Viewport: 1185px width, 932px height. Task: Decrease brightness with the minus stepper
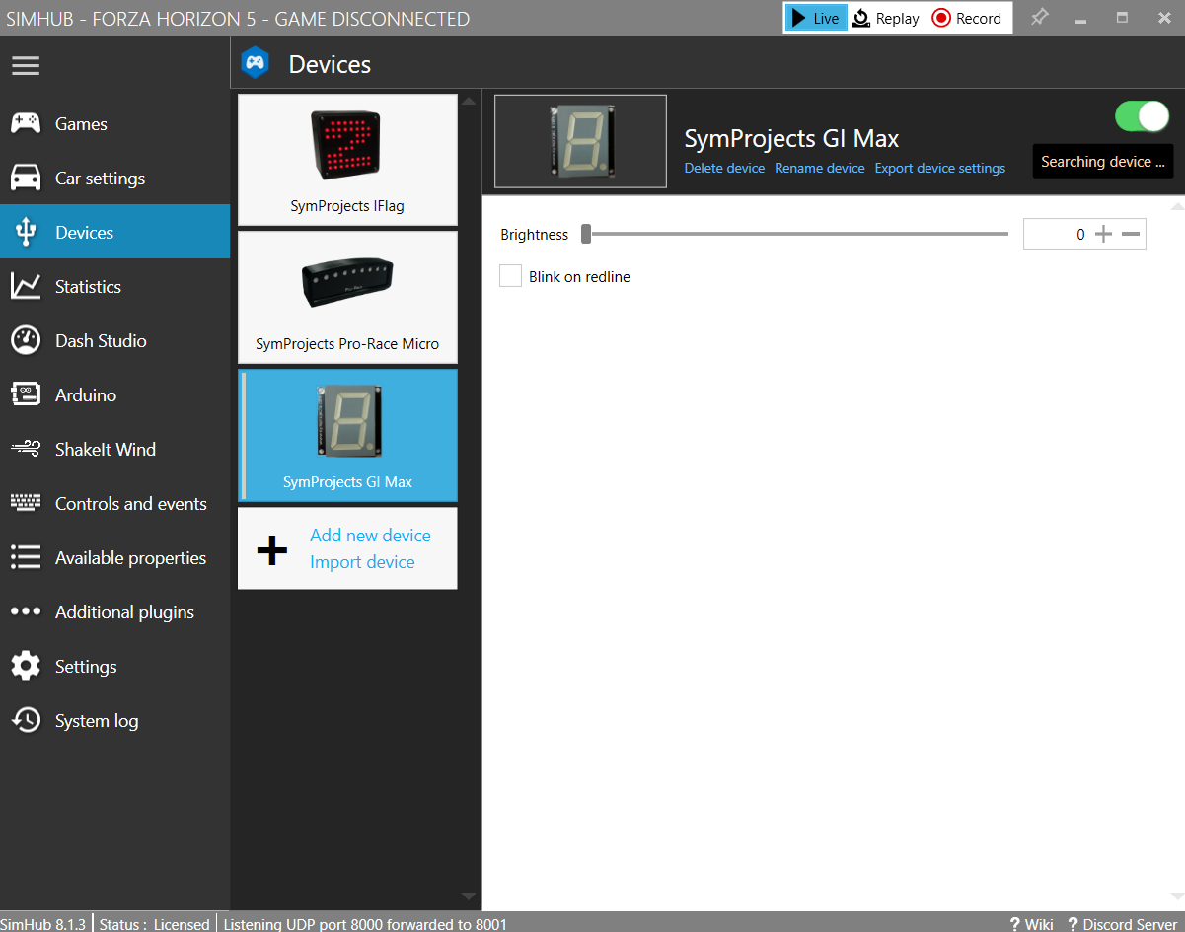(x=1131, y=235)
